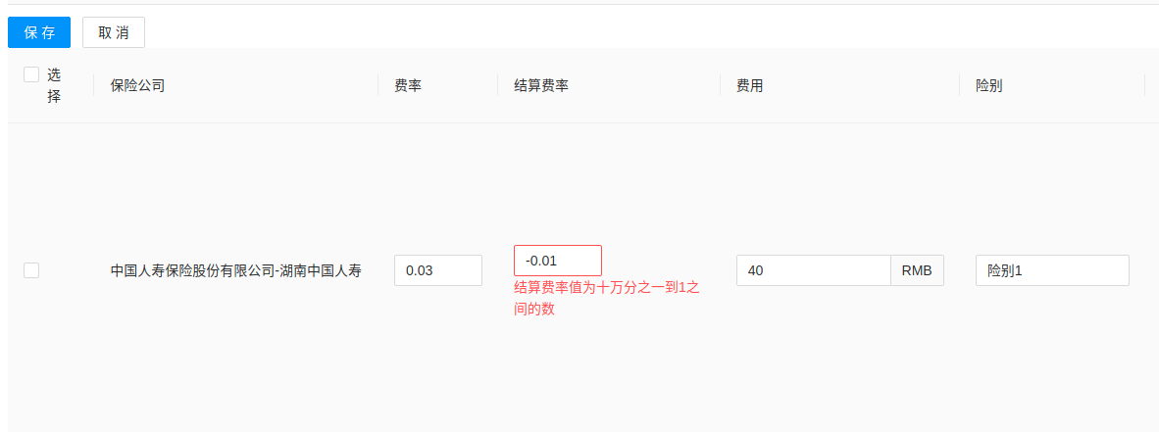The width and height of the screenshot is (1159, 432).
Task: Click the divider between 费用 and 险别 headers
Action: point(960,85)
